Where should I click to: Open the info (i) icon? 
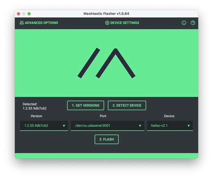click(x=184, y=23)
